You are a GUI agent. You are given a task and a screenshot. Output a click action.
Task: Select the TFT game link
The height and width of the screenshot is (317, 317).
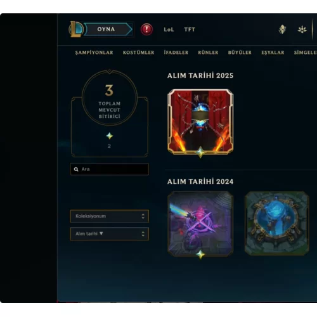pyautogui.click(x=190, y=29)
